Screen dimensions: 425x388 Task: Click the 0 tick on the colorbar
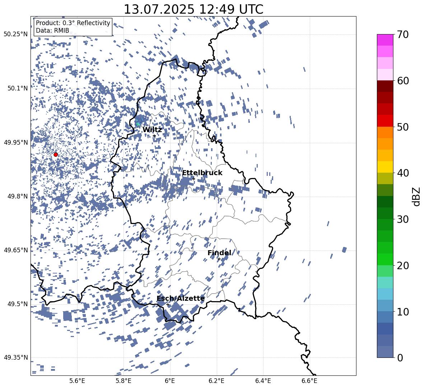[400, 357]
